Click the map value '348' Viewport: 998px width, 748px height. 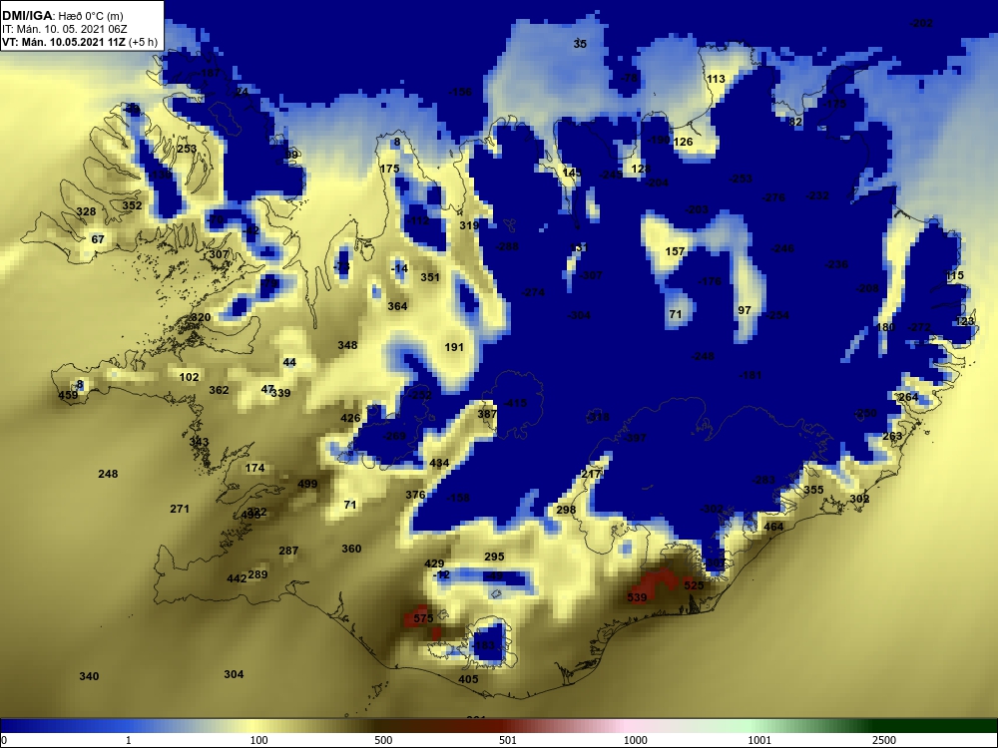(x=347, y=345)
